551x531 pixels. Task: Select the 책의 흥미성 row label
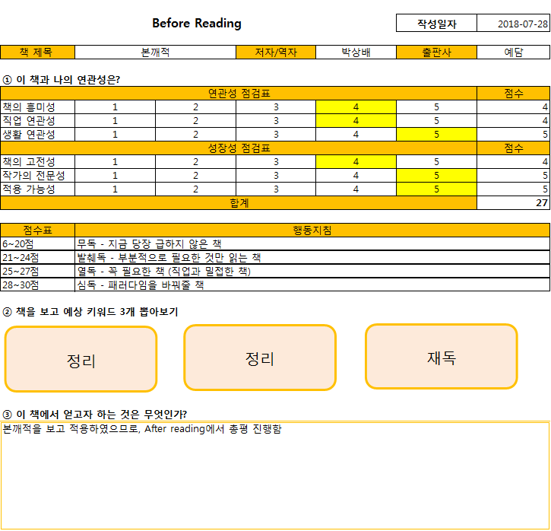pos(37,107)
